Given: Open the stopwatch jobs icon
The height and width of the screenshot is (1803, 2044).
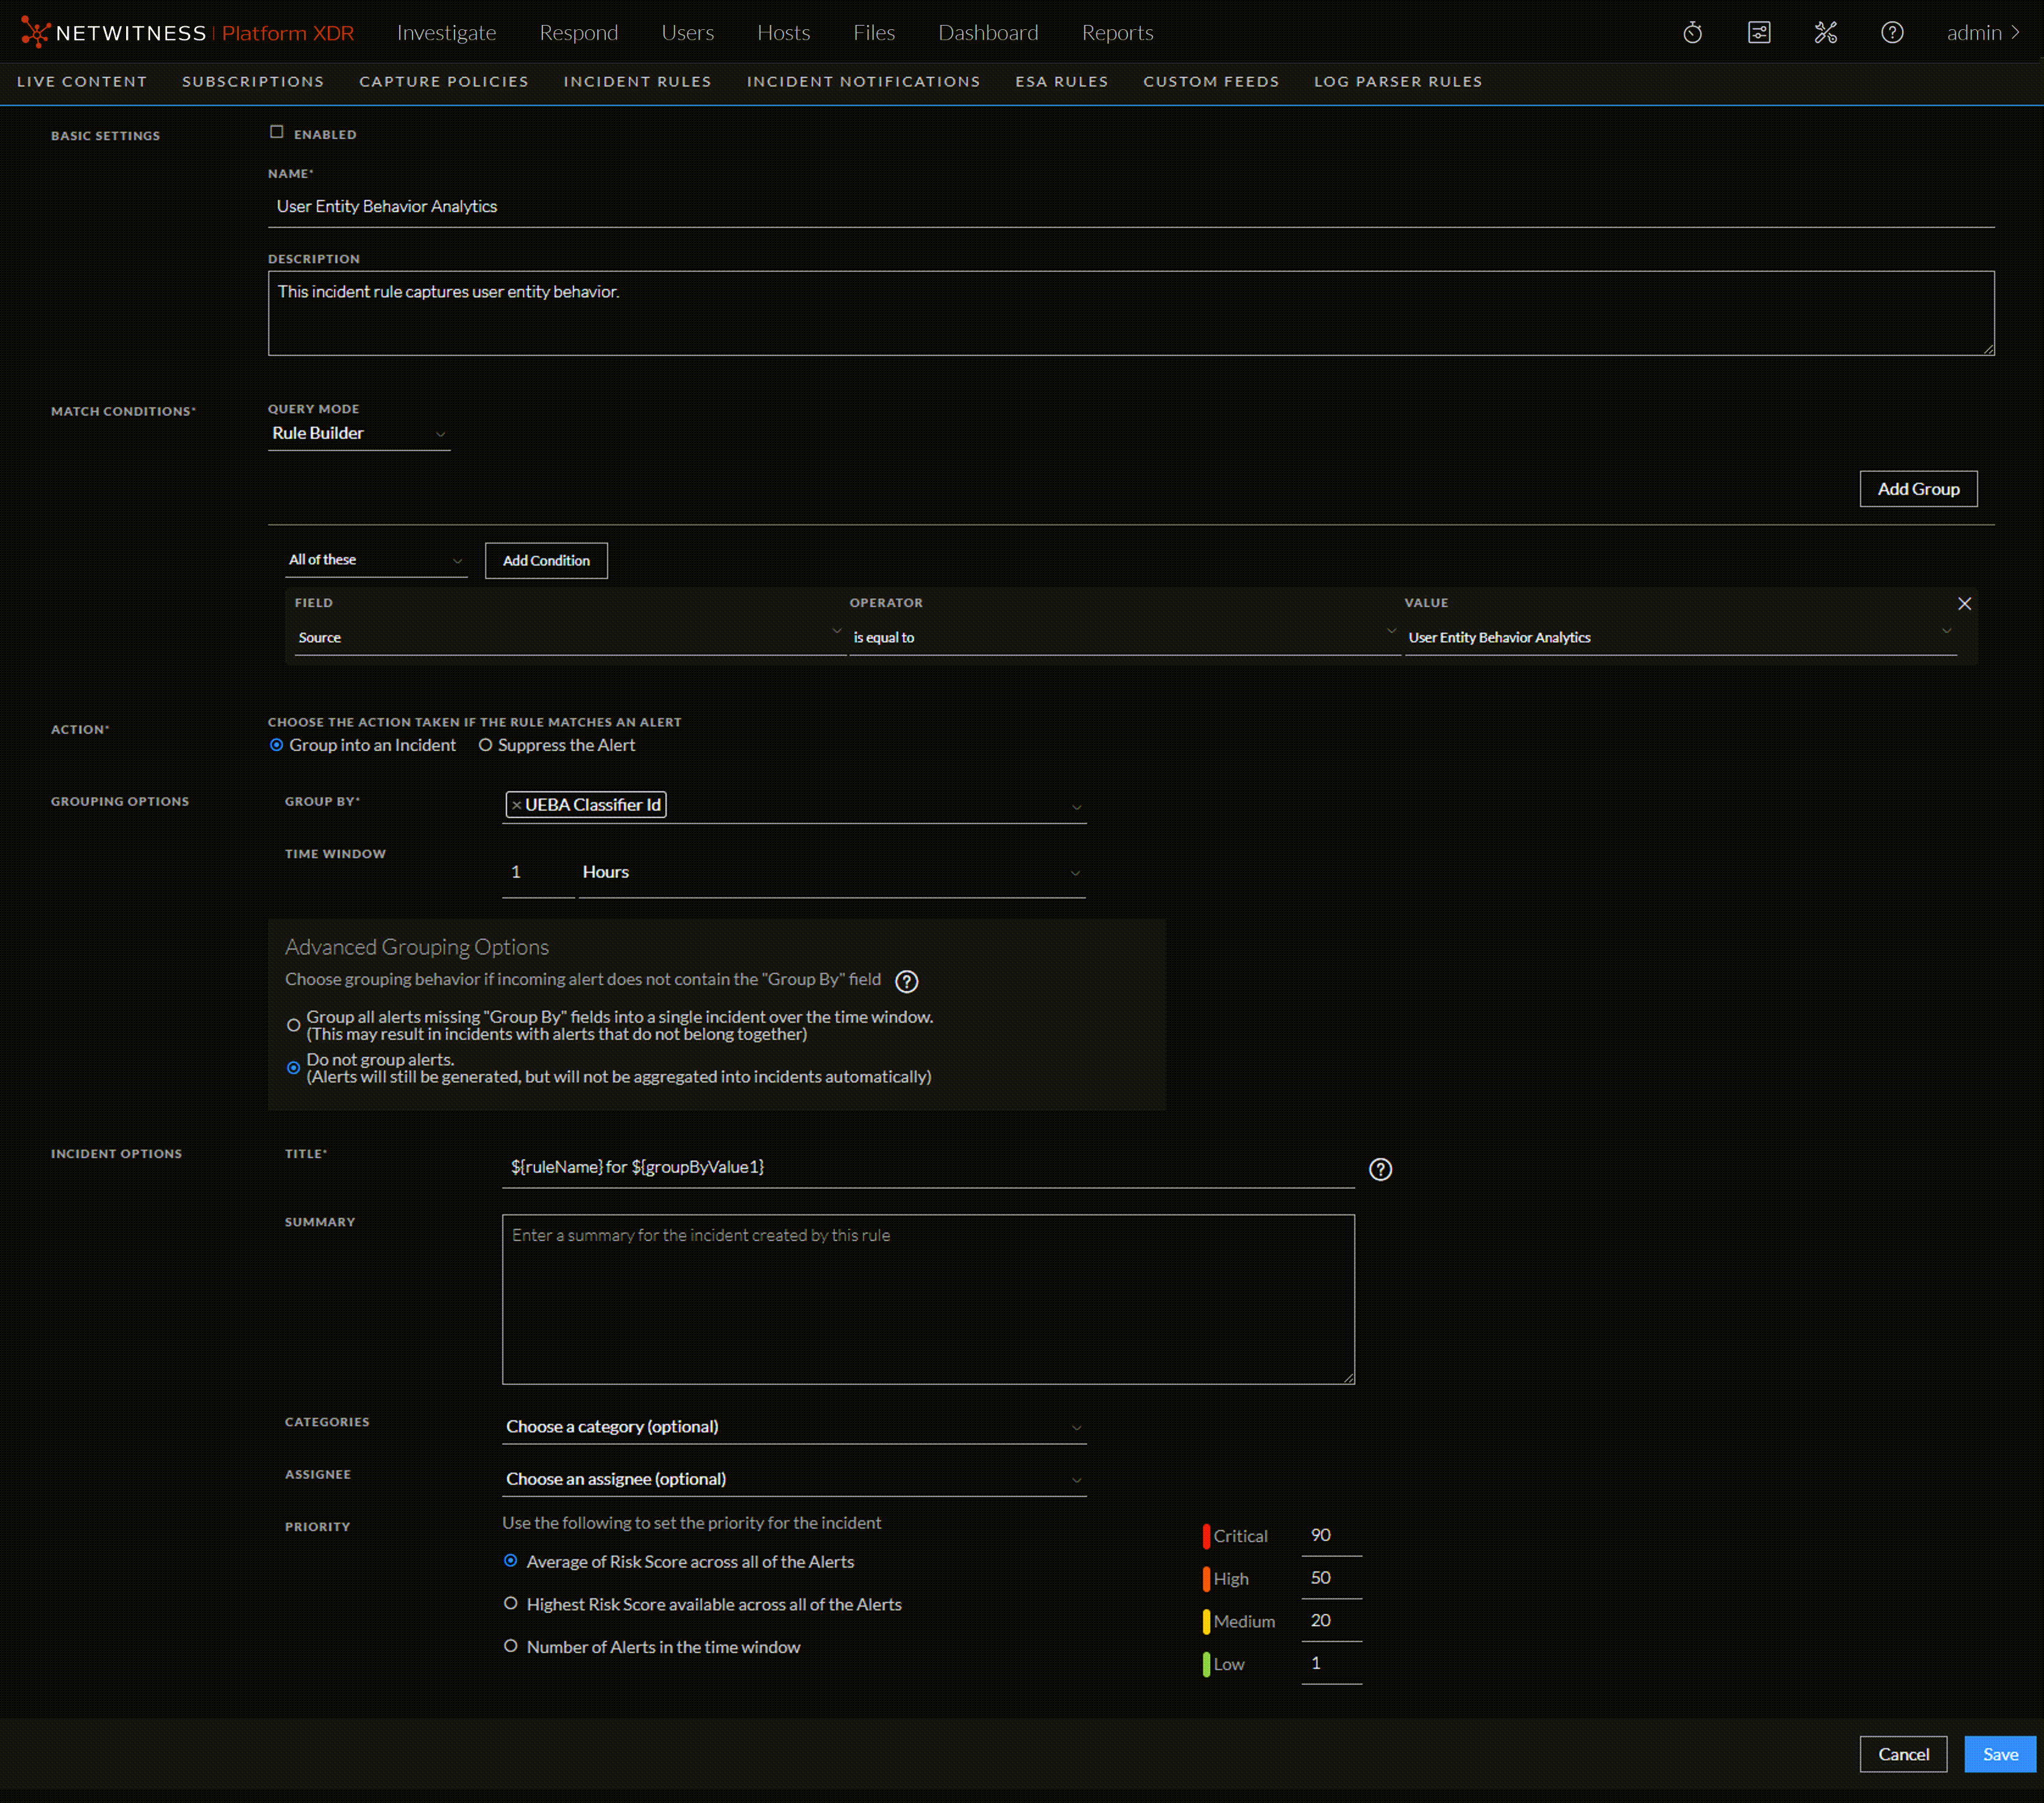Looking at the screenshot, I should pyautogui.click(x=1692, y=33).
